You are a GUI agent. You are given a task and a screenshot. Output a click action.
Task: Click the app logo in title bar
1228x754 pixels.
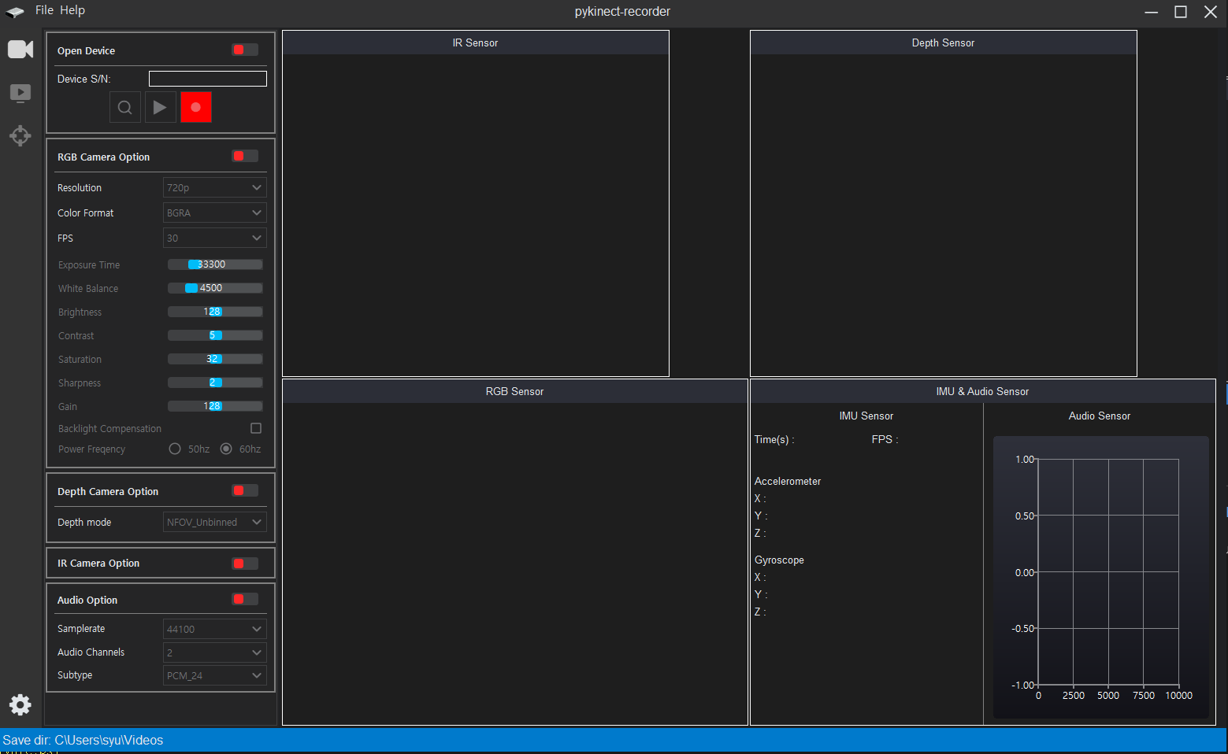pyautogui.click(x=15, y=11)
